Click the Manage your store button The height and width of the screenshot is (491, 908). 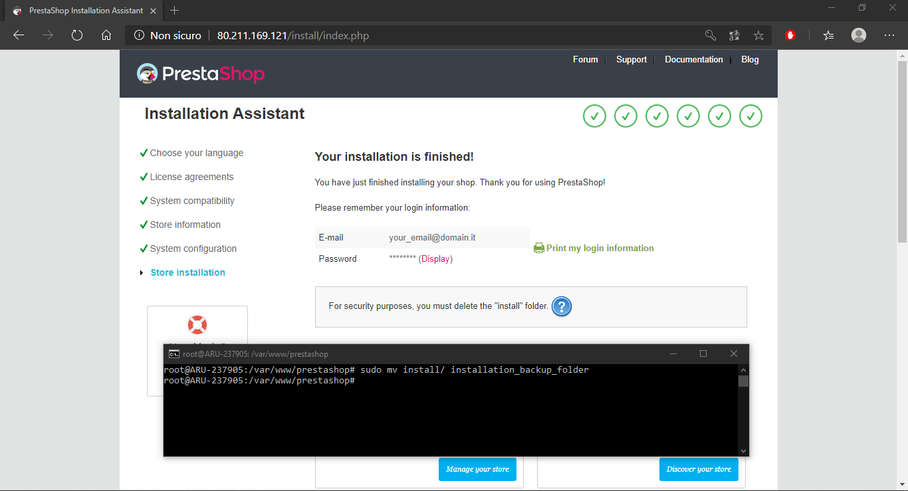[477, 469]
